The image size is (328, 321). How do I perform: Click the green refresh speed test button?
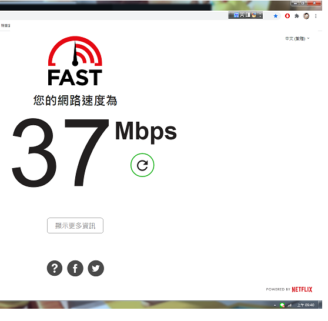click(x=142, y=165)
